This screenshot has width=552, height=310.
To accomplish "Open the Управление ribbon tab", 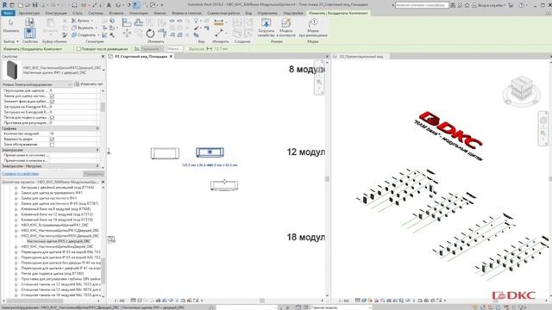I will tap(267, 13).
